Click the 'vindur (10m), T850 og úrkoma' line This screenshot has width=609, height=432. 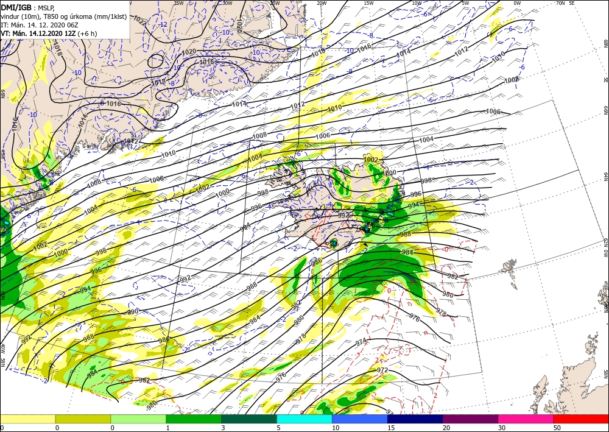(x=64, y=16)
